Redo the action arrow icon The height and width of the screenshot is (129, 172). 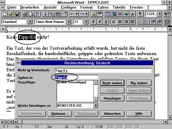coord(82,14)
